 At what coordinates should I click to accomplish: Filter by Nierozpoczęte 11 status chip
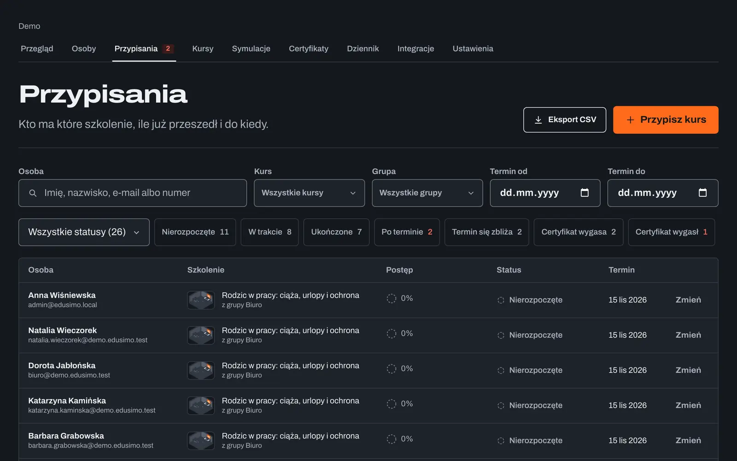point(195,232)
